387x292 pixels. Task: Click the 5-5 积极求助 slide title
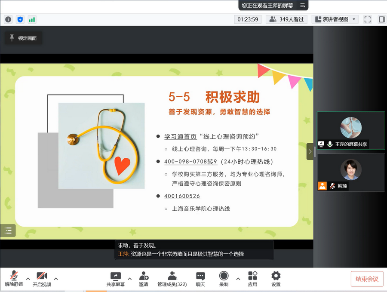pos(214,97)
